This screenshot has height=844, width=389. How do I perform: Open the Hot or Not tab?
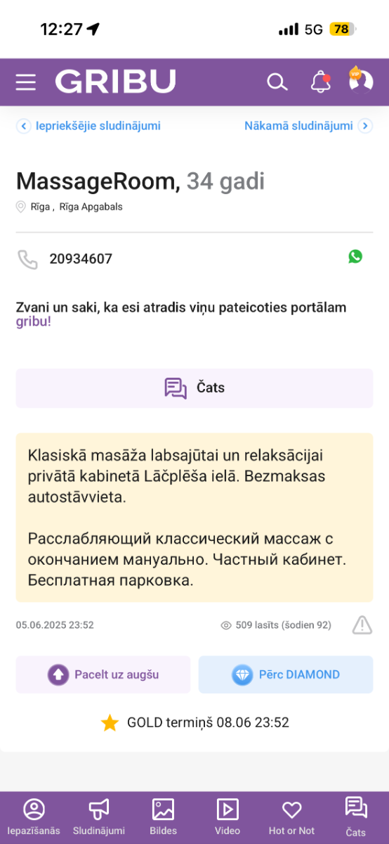coord(291,817)
